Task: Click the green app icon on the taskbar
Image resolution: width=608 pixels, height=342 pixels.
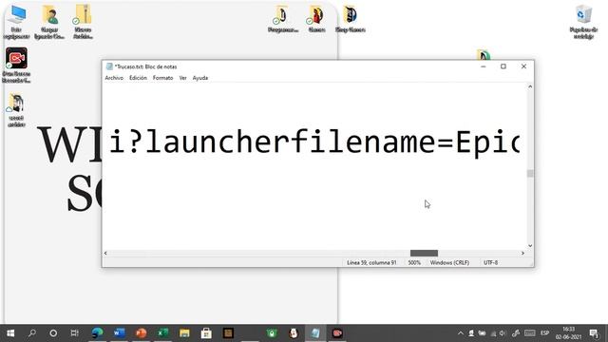Action: tap(272, 333)
